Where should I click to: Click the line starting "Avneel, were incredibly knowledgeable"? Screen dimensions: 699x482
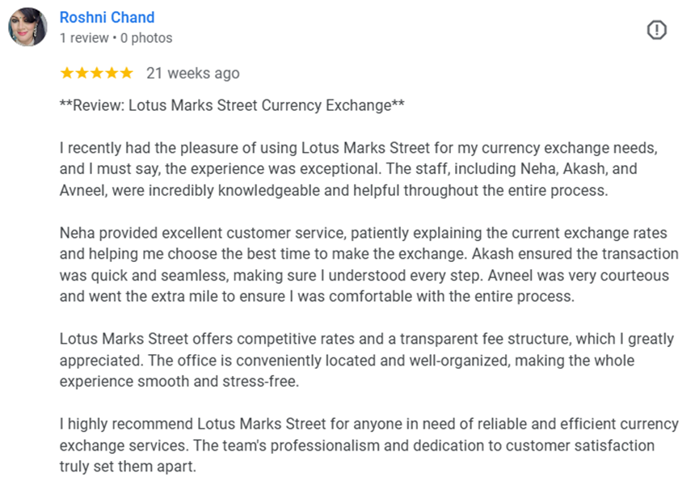(x=334, y=191)
